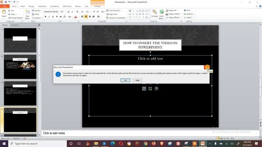Open Quick Styles gallery

click(x=161, y=14)
